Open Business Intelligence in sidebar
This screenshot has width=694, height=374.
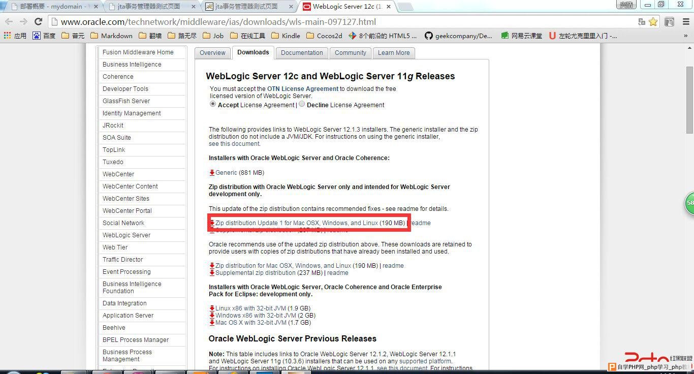point(132,65)
